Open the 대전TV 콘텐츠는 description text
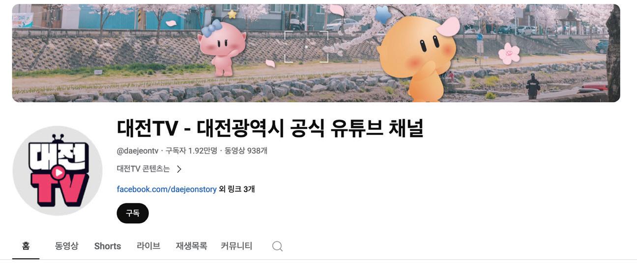Viewport: 637px width, 268px height. pos(143,169)
